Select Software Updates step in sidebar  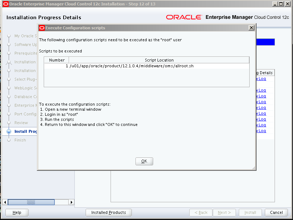25,45
